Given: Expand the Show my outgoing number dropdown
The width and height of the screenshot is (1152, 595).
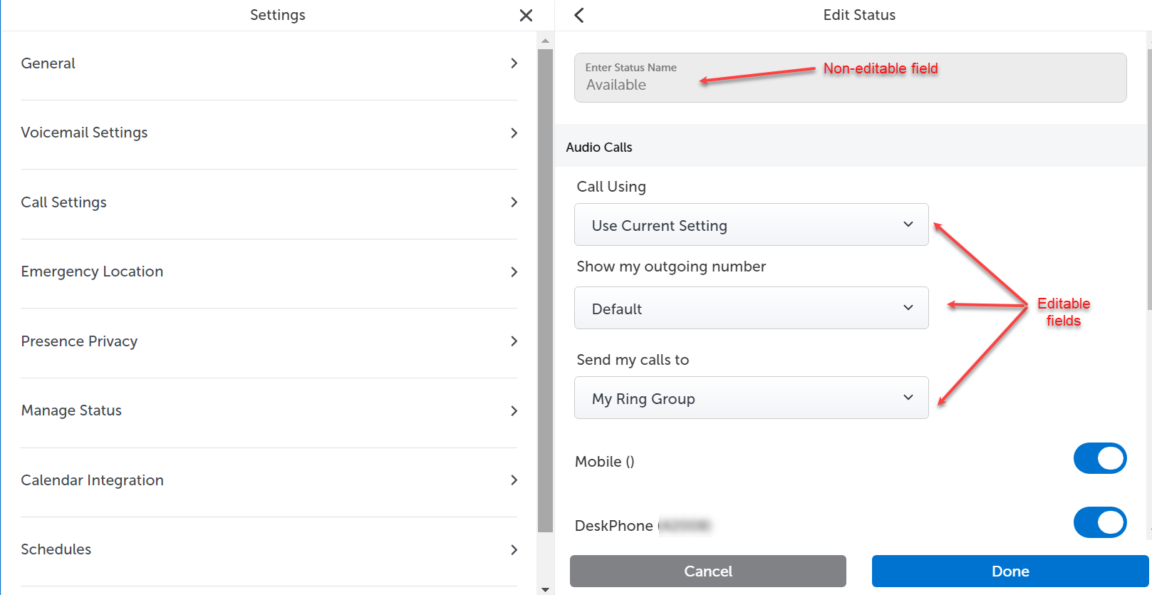Looking at the screenshot, I should [x=751, y=308].
